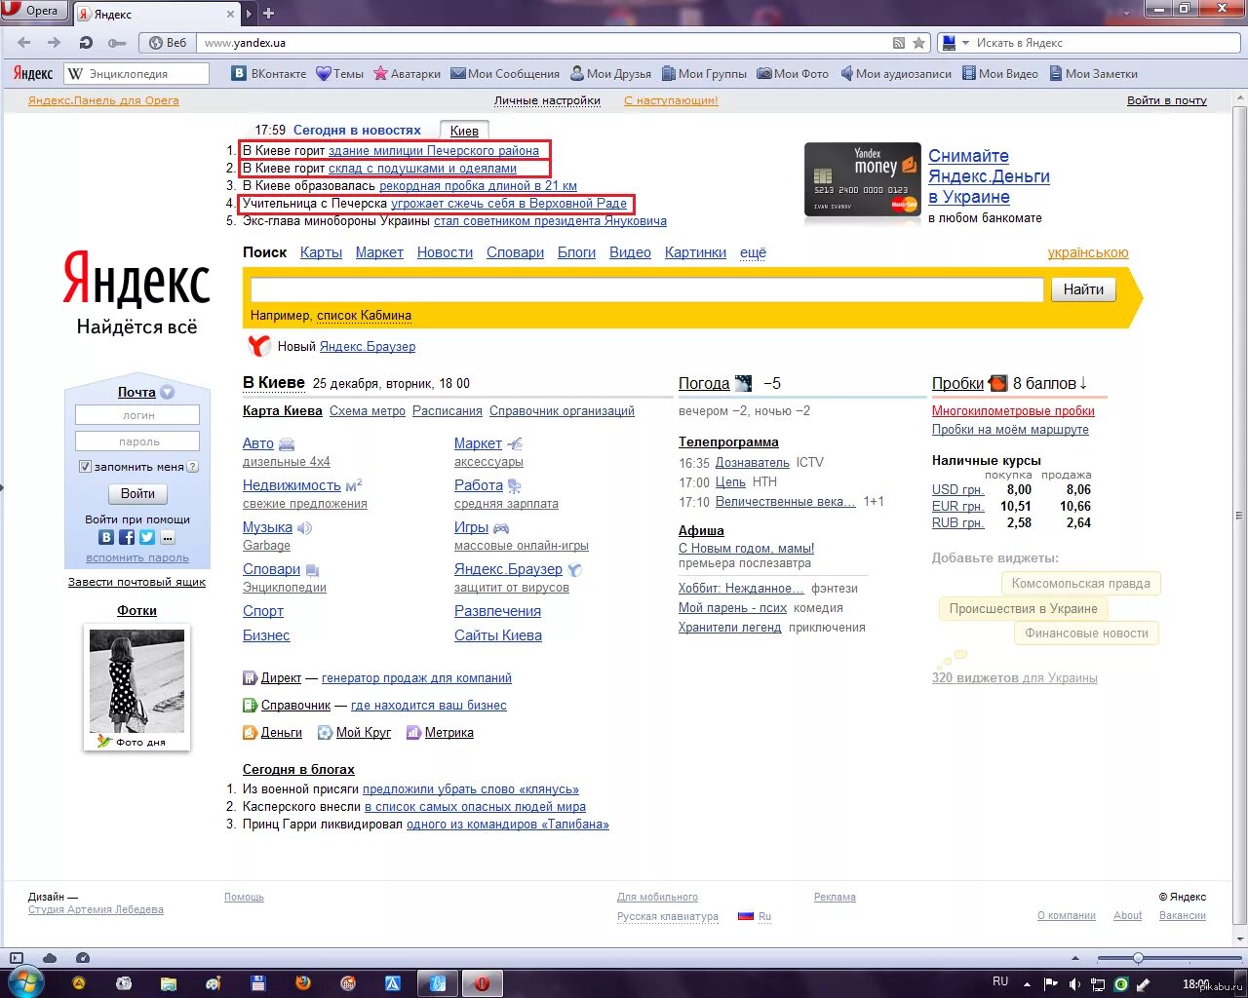Open the password manager key icon
This screenshot has height=998, width=1248.
[117, 43]
